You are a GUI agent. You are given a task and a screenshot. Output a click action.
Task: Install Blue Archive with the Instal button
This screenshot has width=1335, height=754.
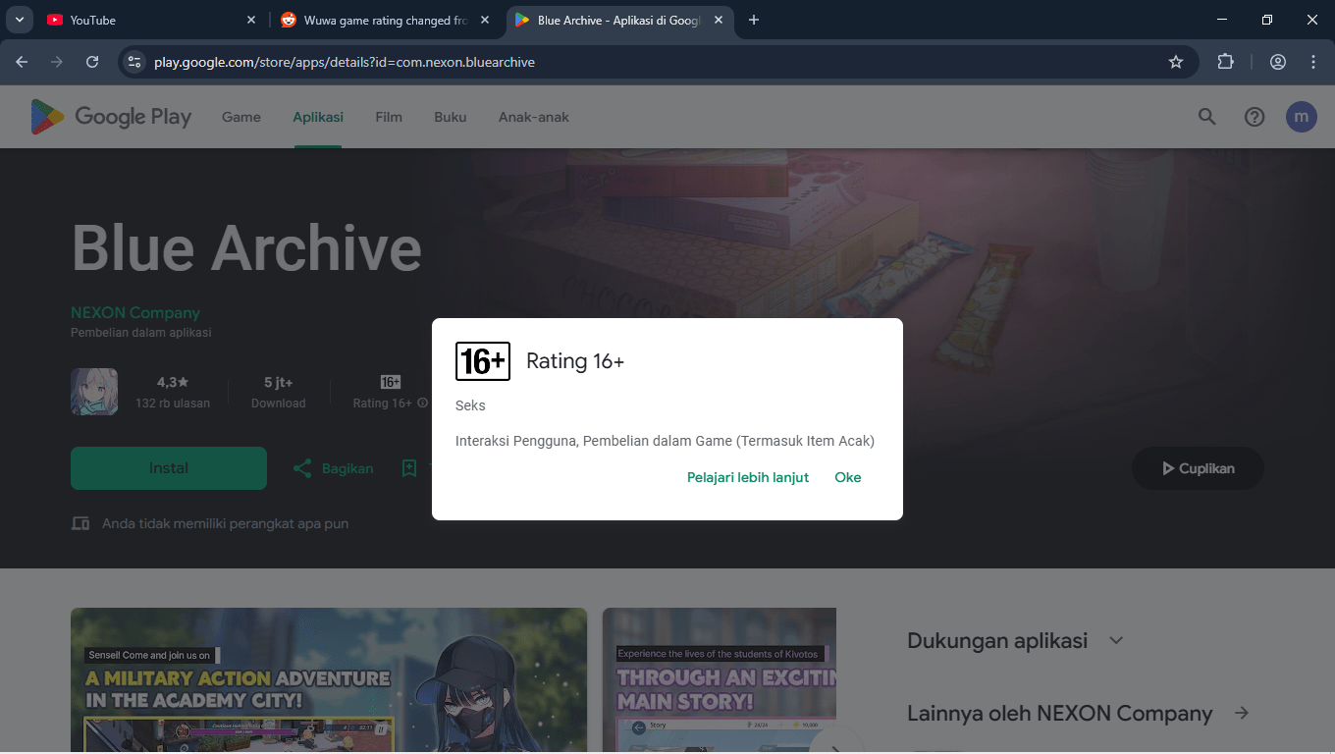(169, 468)
